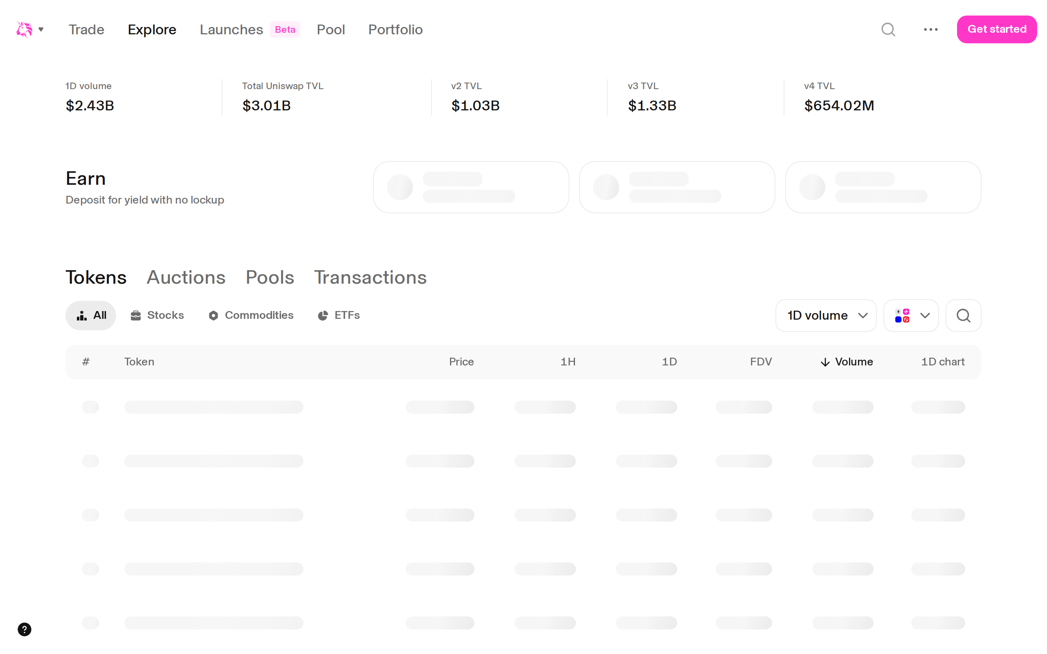Screen dimensions: 1047x654
Task: Sort by the Volume column header
Action: tap(847, 362)
